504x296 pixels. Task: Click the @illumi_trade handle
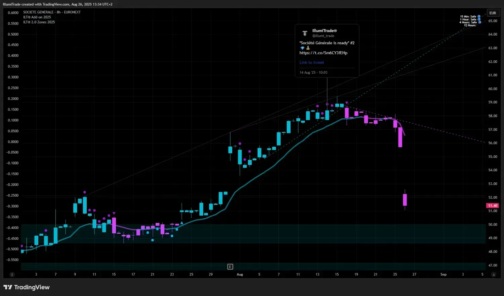pyautogui.click(x=323, y=36)
